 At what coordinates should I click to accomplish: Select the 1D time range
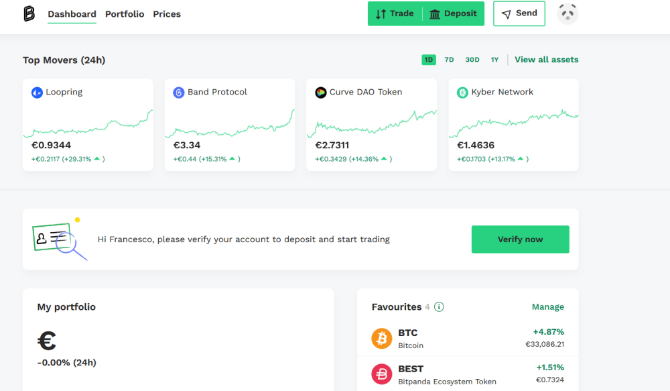click(429, 60)
